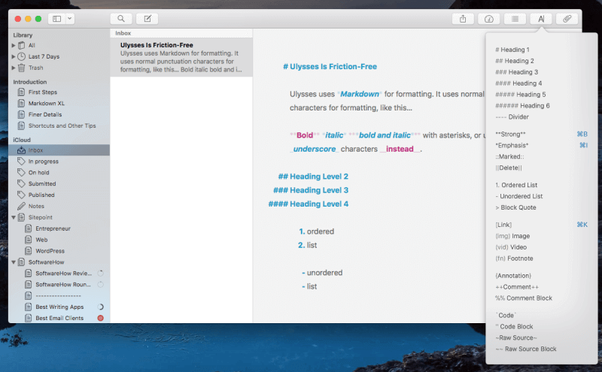Open the navigation list icon in toolbar

tap(515, 18)
